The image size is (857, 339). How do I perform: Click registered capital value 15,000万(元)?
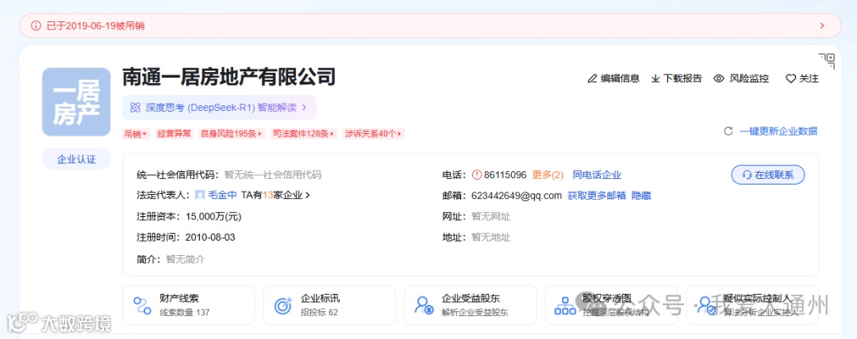pyautogui.click(x=213, y=216)
